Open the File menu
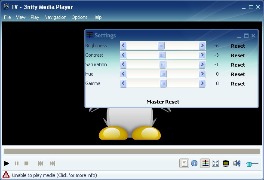Screen dimensions: 264x180 (x=7, y=17)
